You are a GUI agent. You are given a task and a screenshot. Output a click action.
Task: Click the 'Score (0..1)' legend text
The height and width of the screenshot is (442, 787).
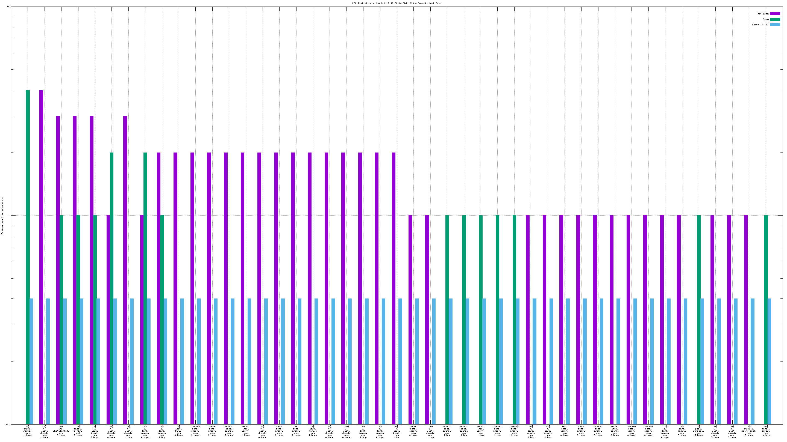(760, 25)
